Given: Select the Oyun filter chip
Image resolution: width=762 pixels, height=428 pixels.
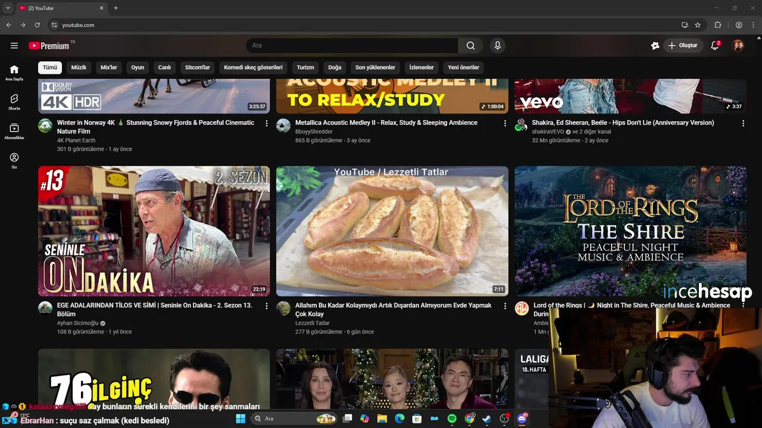Looking at the screenshot, I should coord(138,67).
